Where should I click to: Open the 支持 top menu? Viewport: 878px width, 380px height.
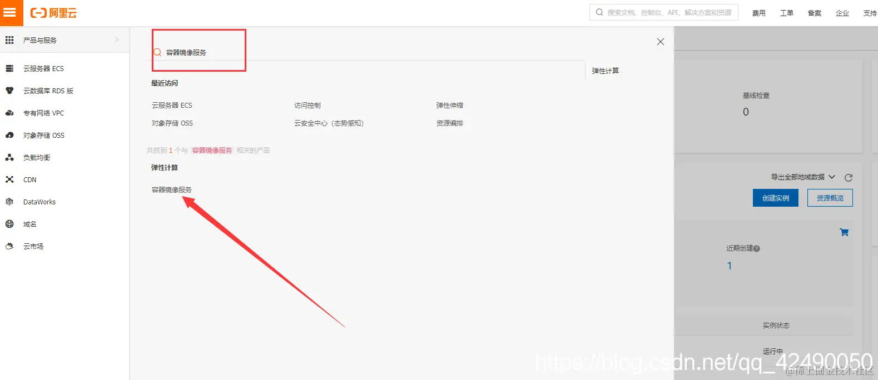click(870, 13)
